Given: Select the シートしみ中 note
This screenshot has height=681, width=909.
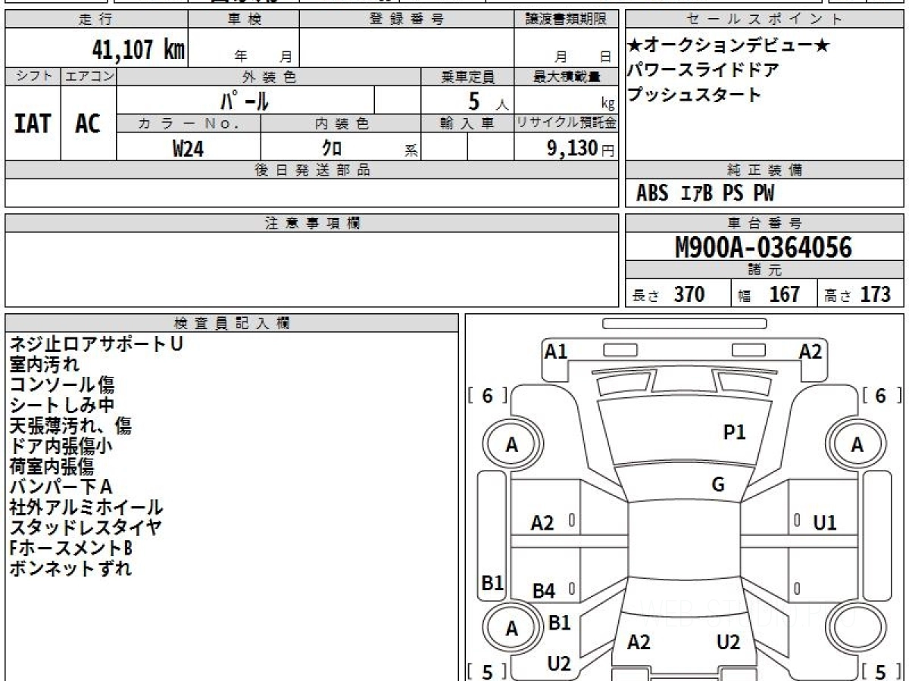Looking at the screenshot, I should pos(62,406).
